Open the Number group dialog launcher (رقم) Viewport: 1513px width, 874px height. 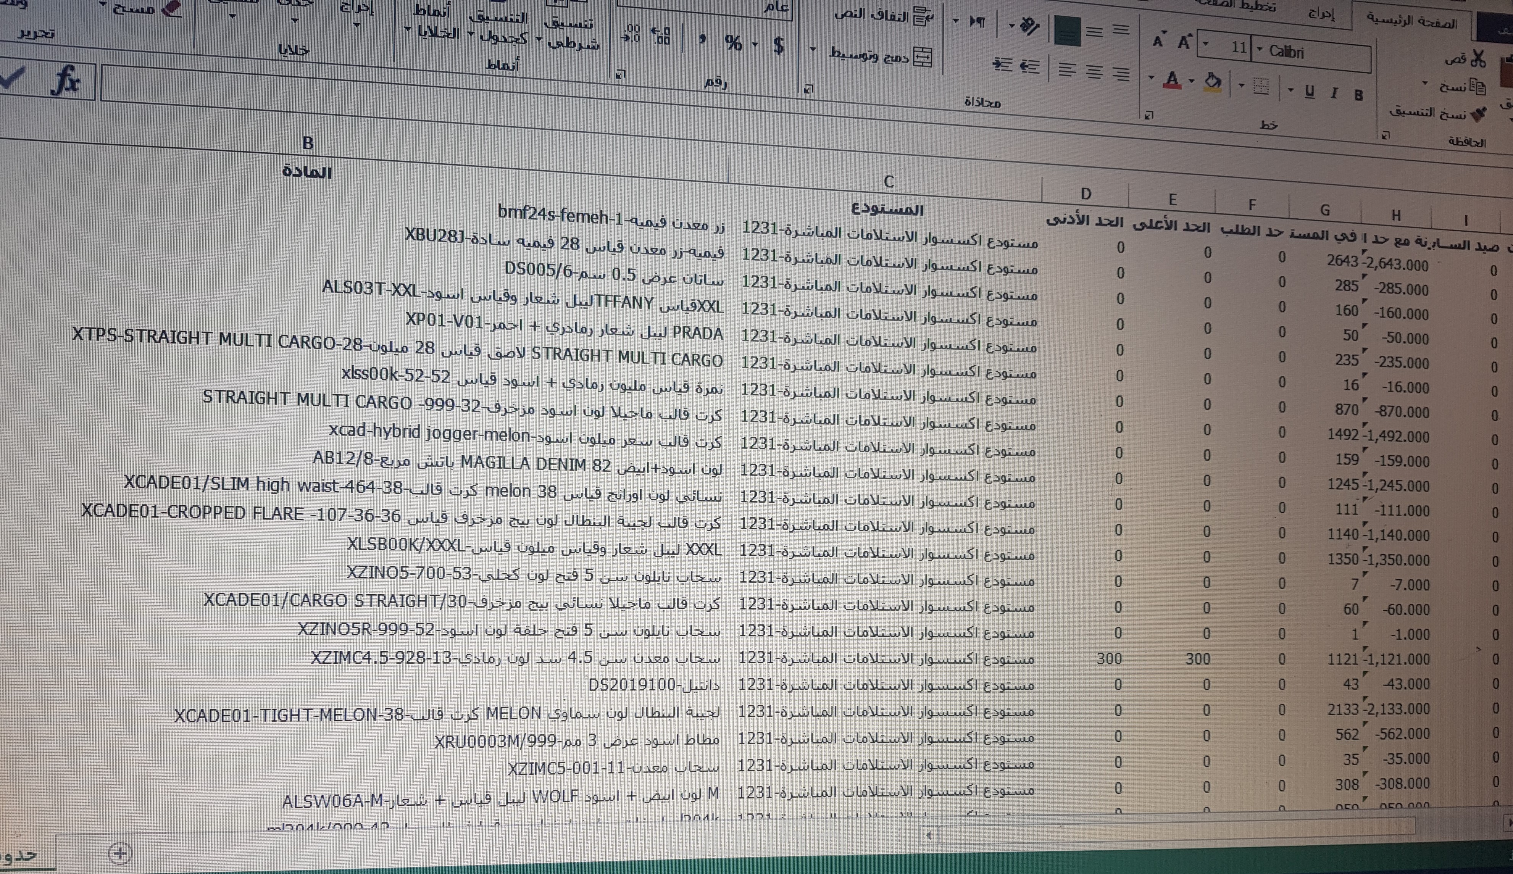coord(621,74)
